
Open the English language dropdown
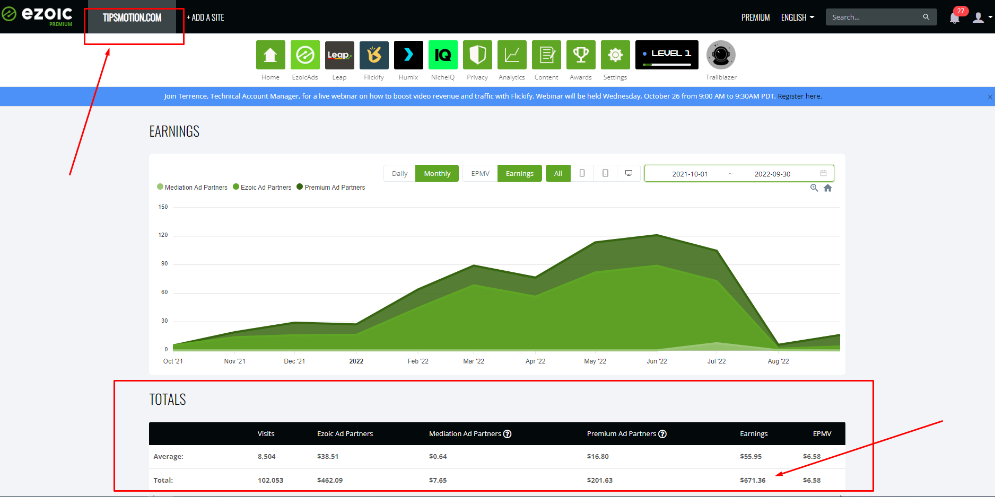click(x=798, y=17)
